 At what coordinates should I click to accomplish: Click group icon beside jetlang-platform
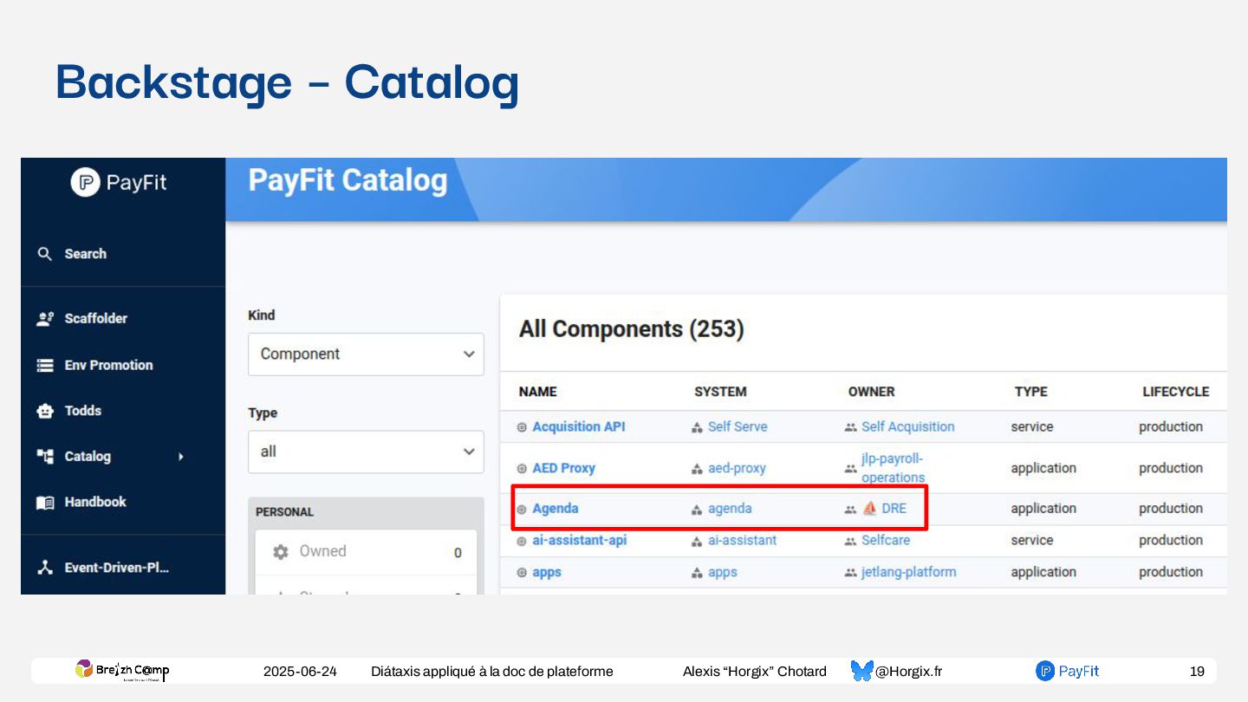(x=850, y=573)
